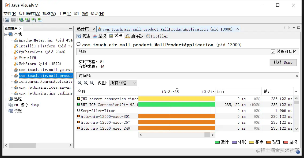
Task: Select WebStorm (pid 14572) node
Action: tap(37, 64)
